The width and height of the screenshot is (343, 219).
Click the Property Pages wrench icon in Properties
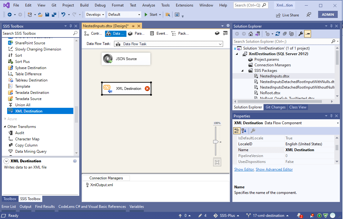[x=253, y=131]
